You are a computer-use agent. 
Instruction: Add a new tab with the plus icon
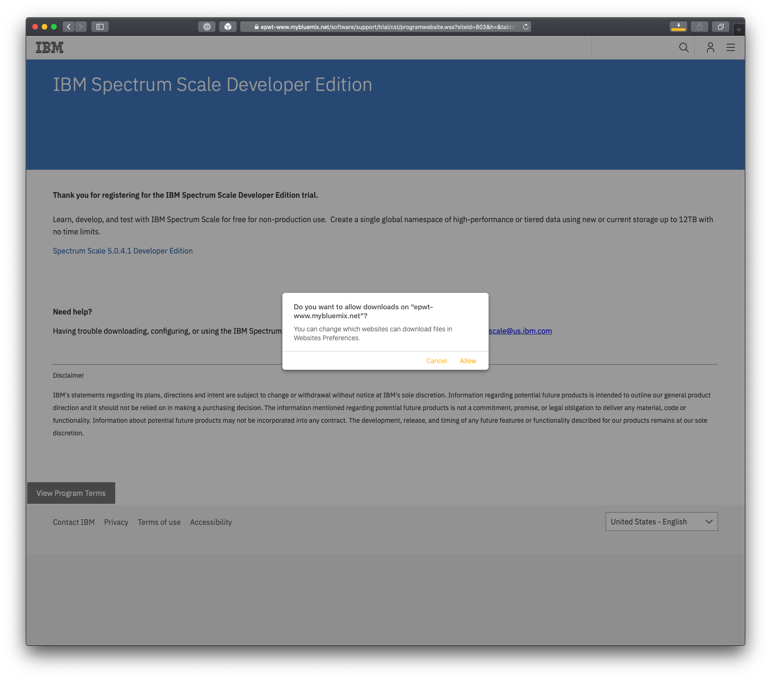coord(739,30)
